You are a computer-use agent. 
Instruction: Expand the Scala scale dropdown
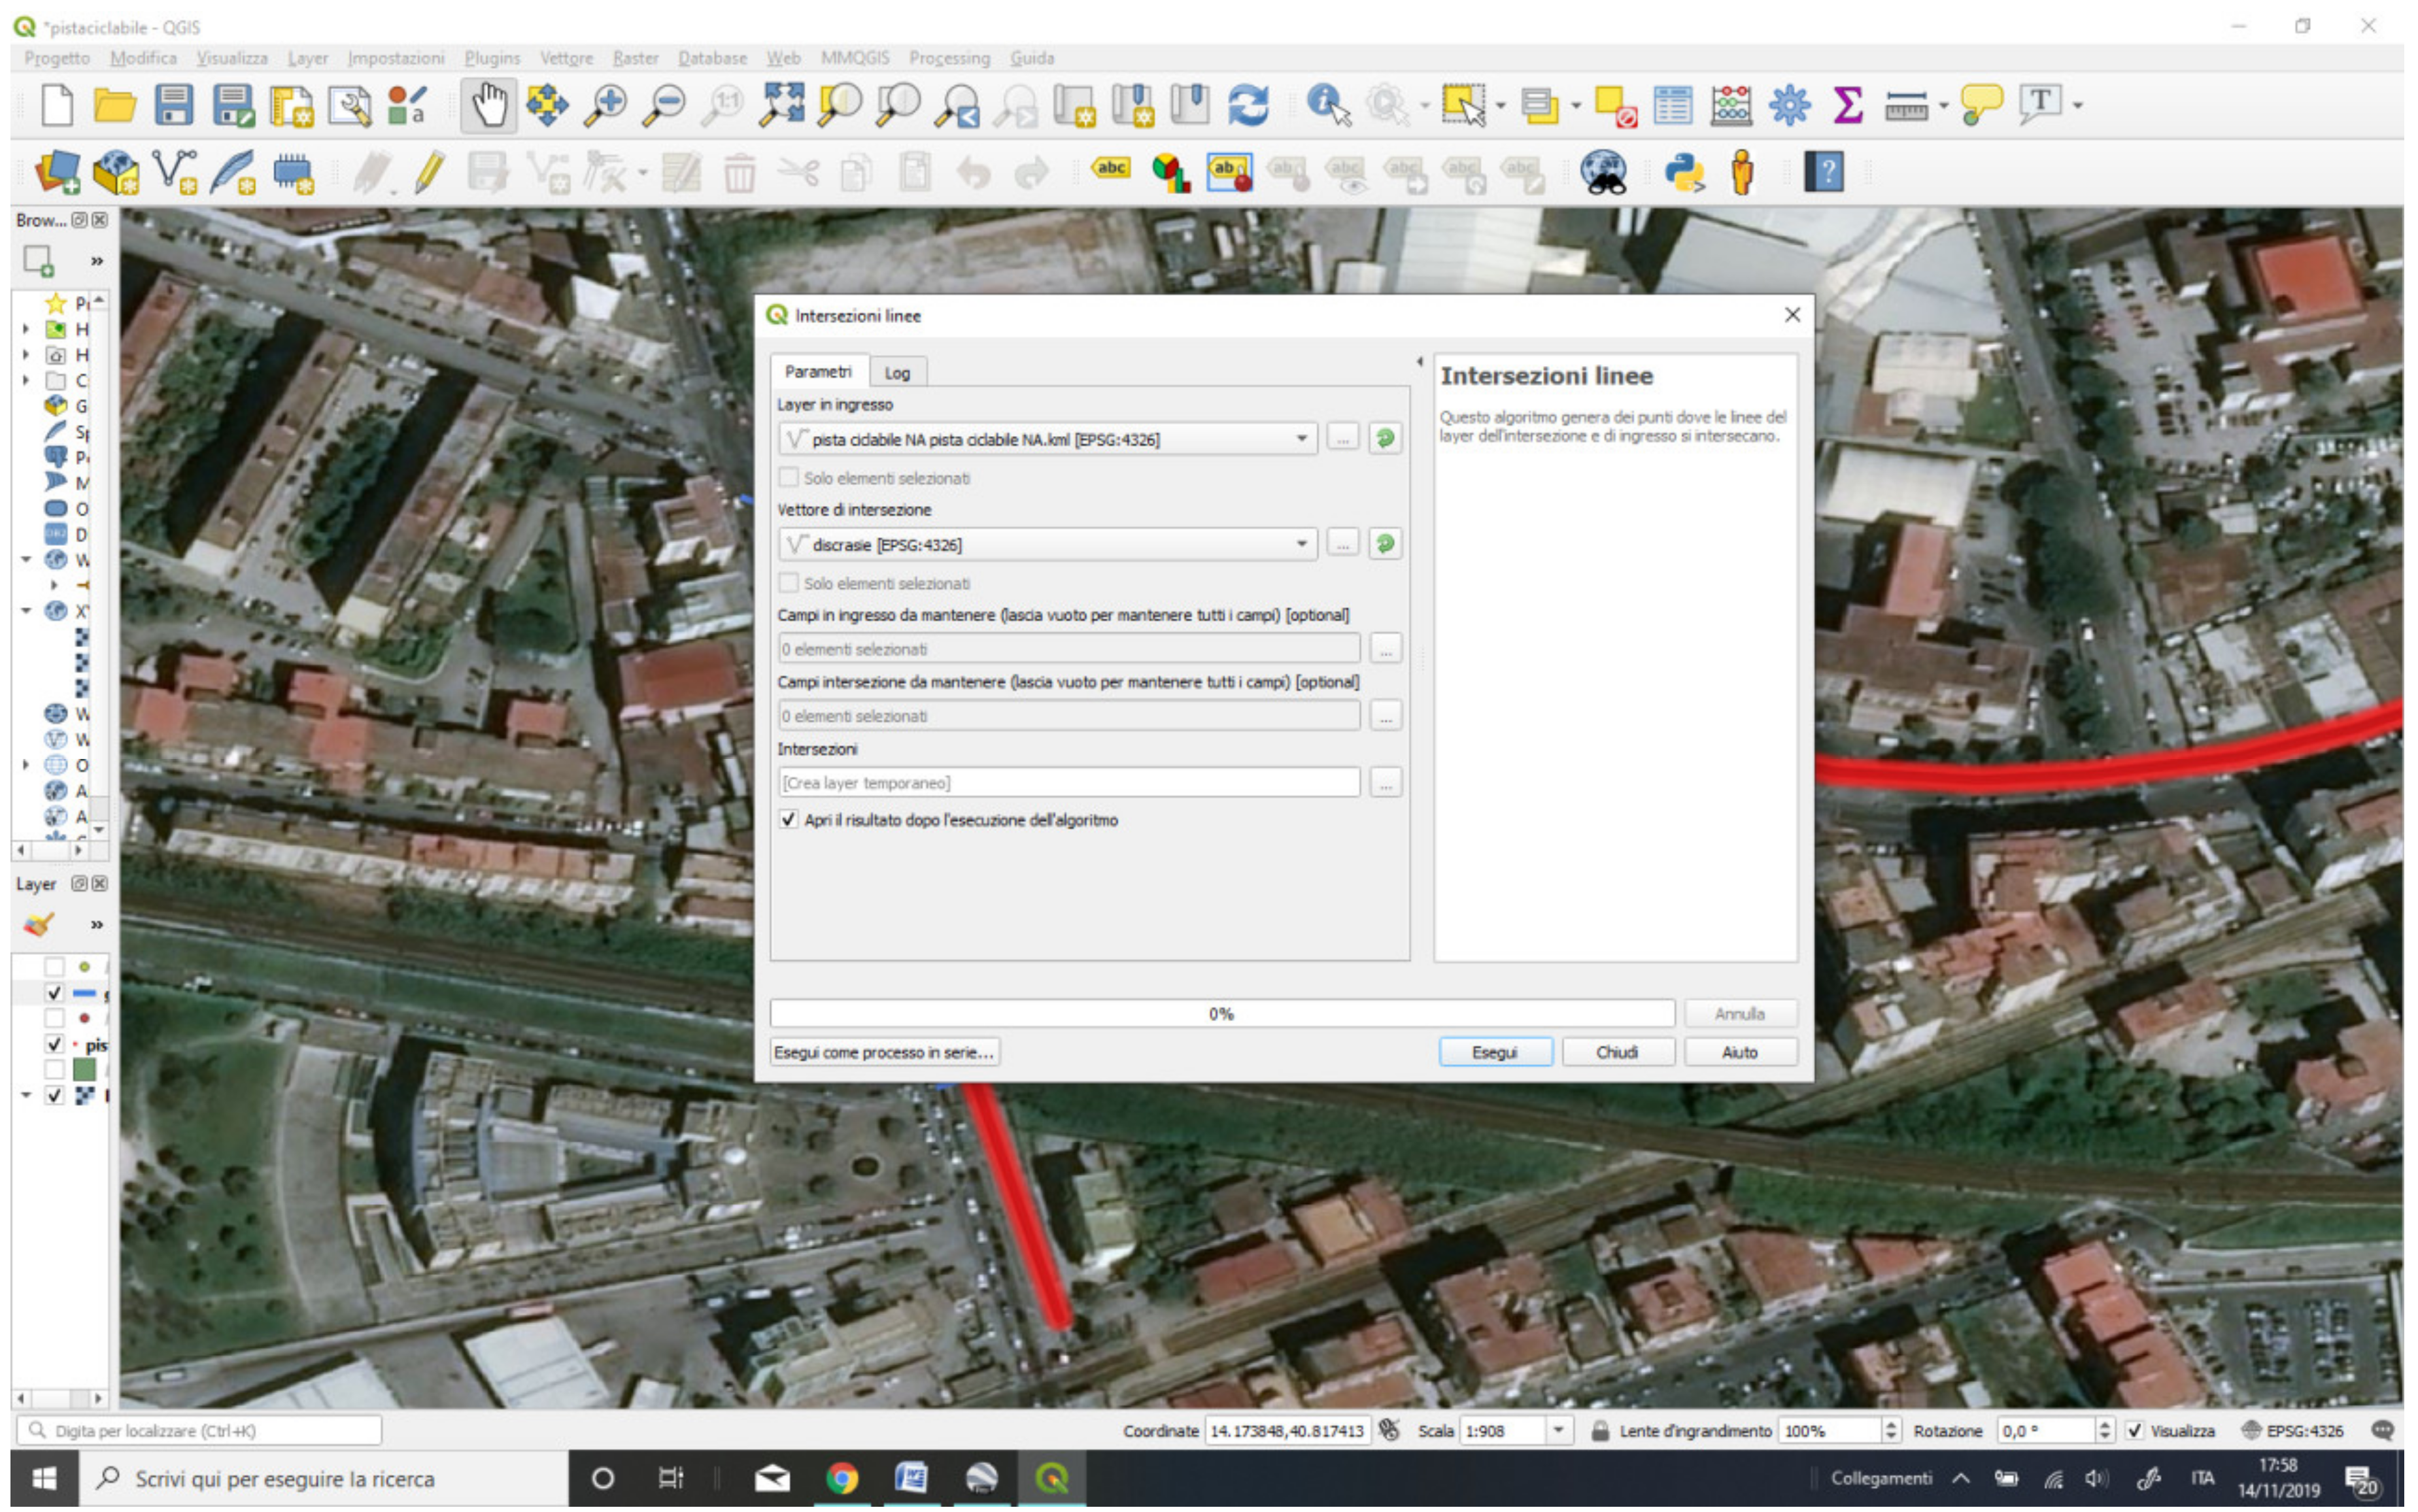tap(1557, 1430)
